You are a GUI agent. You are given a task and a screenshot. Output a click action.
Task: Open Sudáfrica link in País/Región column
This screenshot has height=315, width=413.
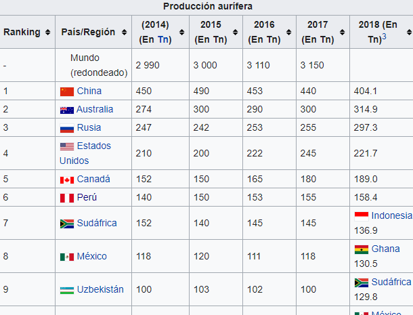pos(97,224)
